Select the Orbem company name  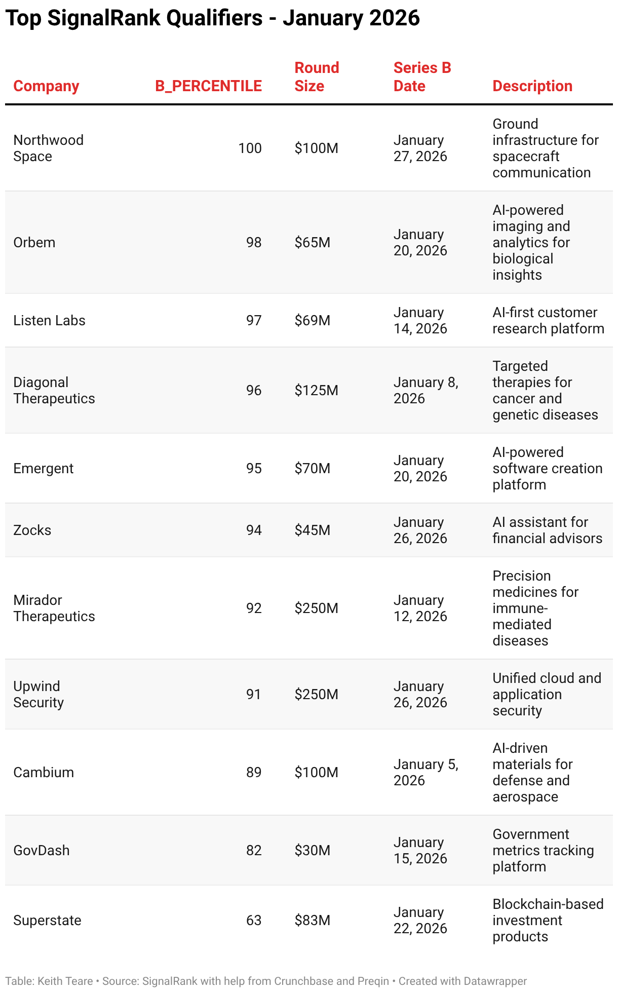click(x=34, y=242)
